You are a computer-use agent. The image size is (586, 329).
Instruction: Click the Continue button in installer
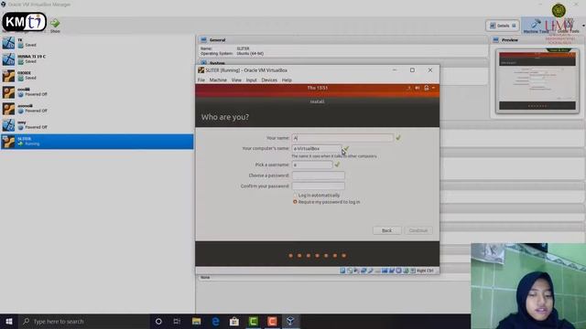418,230
